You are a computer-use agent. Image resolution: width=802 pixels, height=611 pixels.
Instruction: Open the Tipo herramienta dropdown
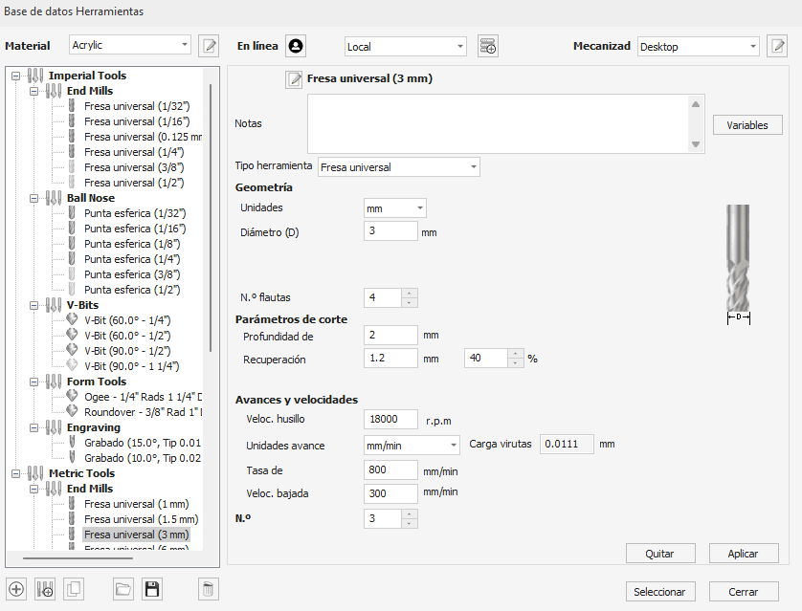pos(399,167)
